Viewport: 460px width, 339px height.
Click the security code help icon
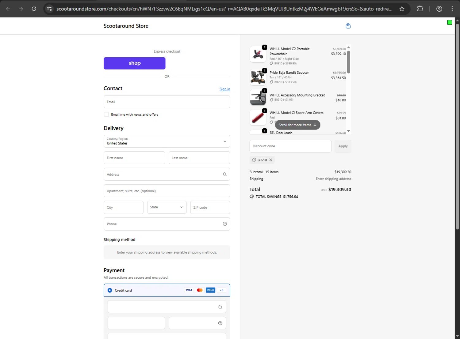coord(220,323)
